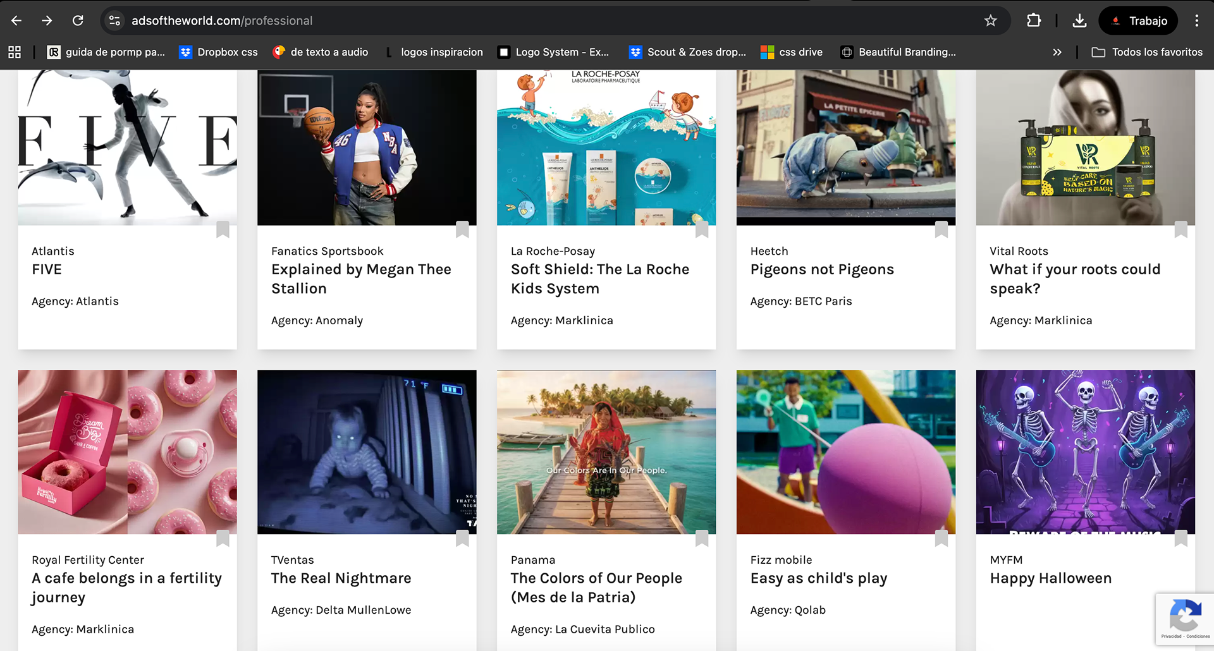
Task: Bookmark the Heetch Pigeons ad card
Action: [941, 229]
